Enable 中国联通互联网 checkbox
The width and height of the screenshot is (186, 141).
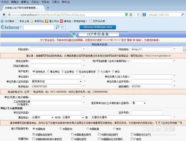pyautogui.click(x=73, y=134)
